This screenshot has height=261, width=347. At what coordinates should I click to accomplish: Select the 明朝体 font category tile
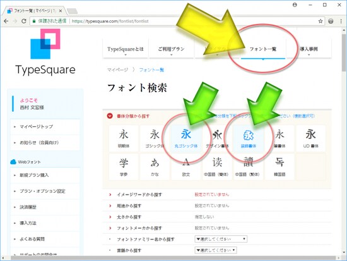tap(124, 138)
